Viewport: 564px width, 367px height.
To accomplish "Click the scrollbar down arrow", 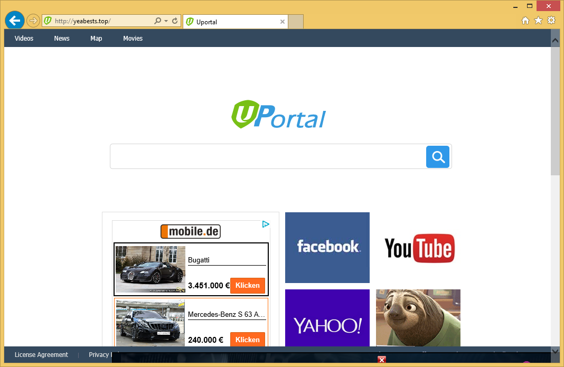I will click(555, 351).
